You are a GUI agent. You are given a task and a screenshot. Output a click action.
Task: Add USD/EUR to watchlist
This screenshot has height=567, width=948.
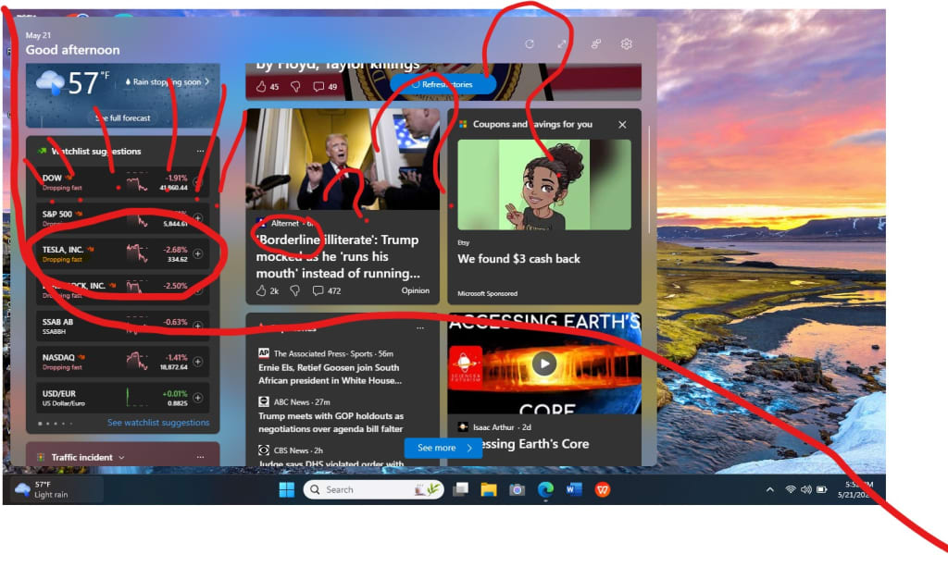tap(198, 398)
